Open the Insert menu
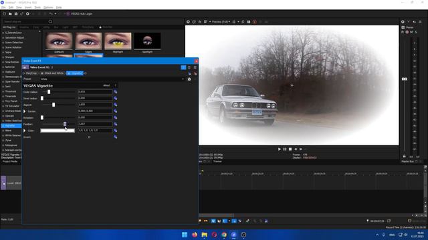The height and width of the screenshot is (240, 428). coord(28,7)
